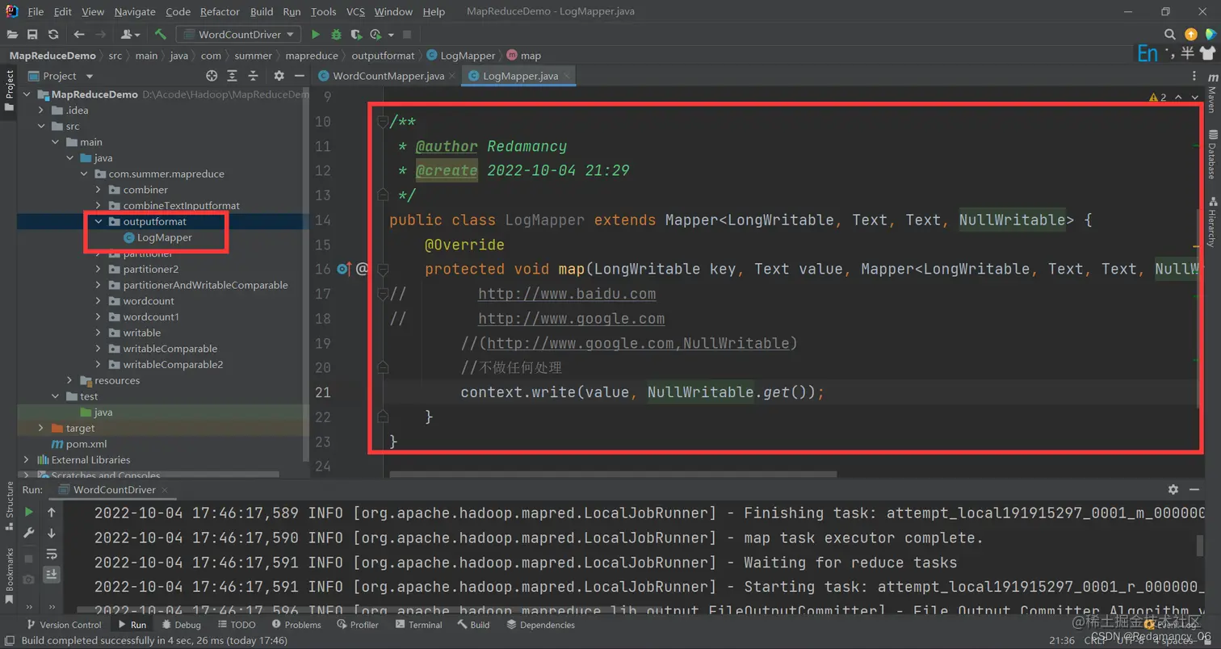The width and height of the screenshot is (1221, 649).
Task: Open the Terminal tool window
Action: 418,624
